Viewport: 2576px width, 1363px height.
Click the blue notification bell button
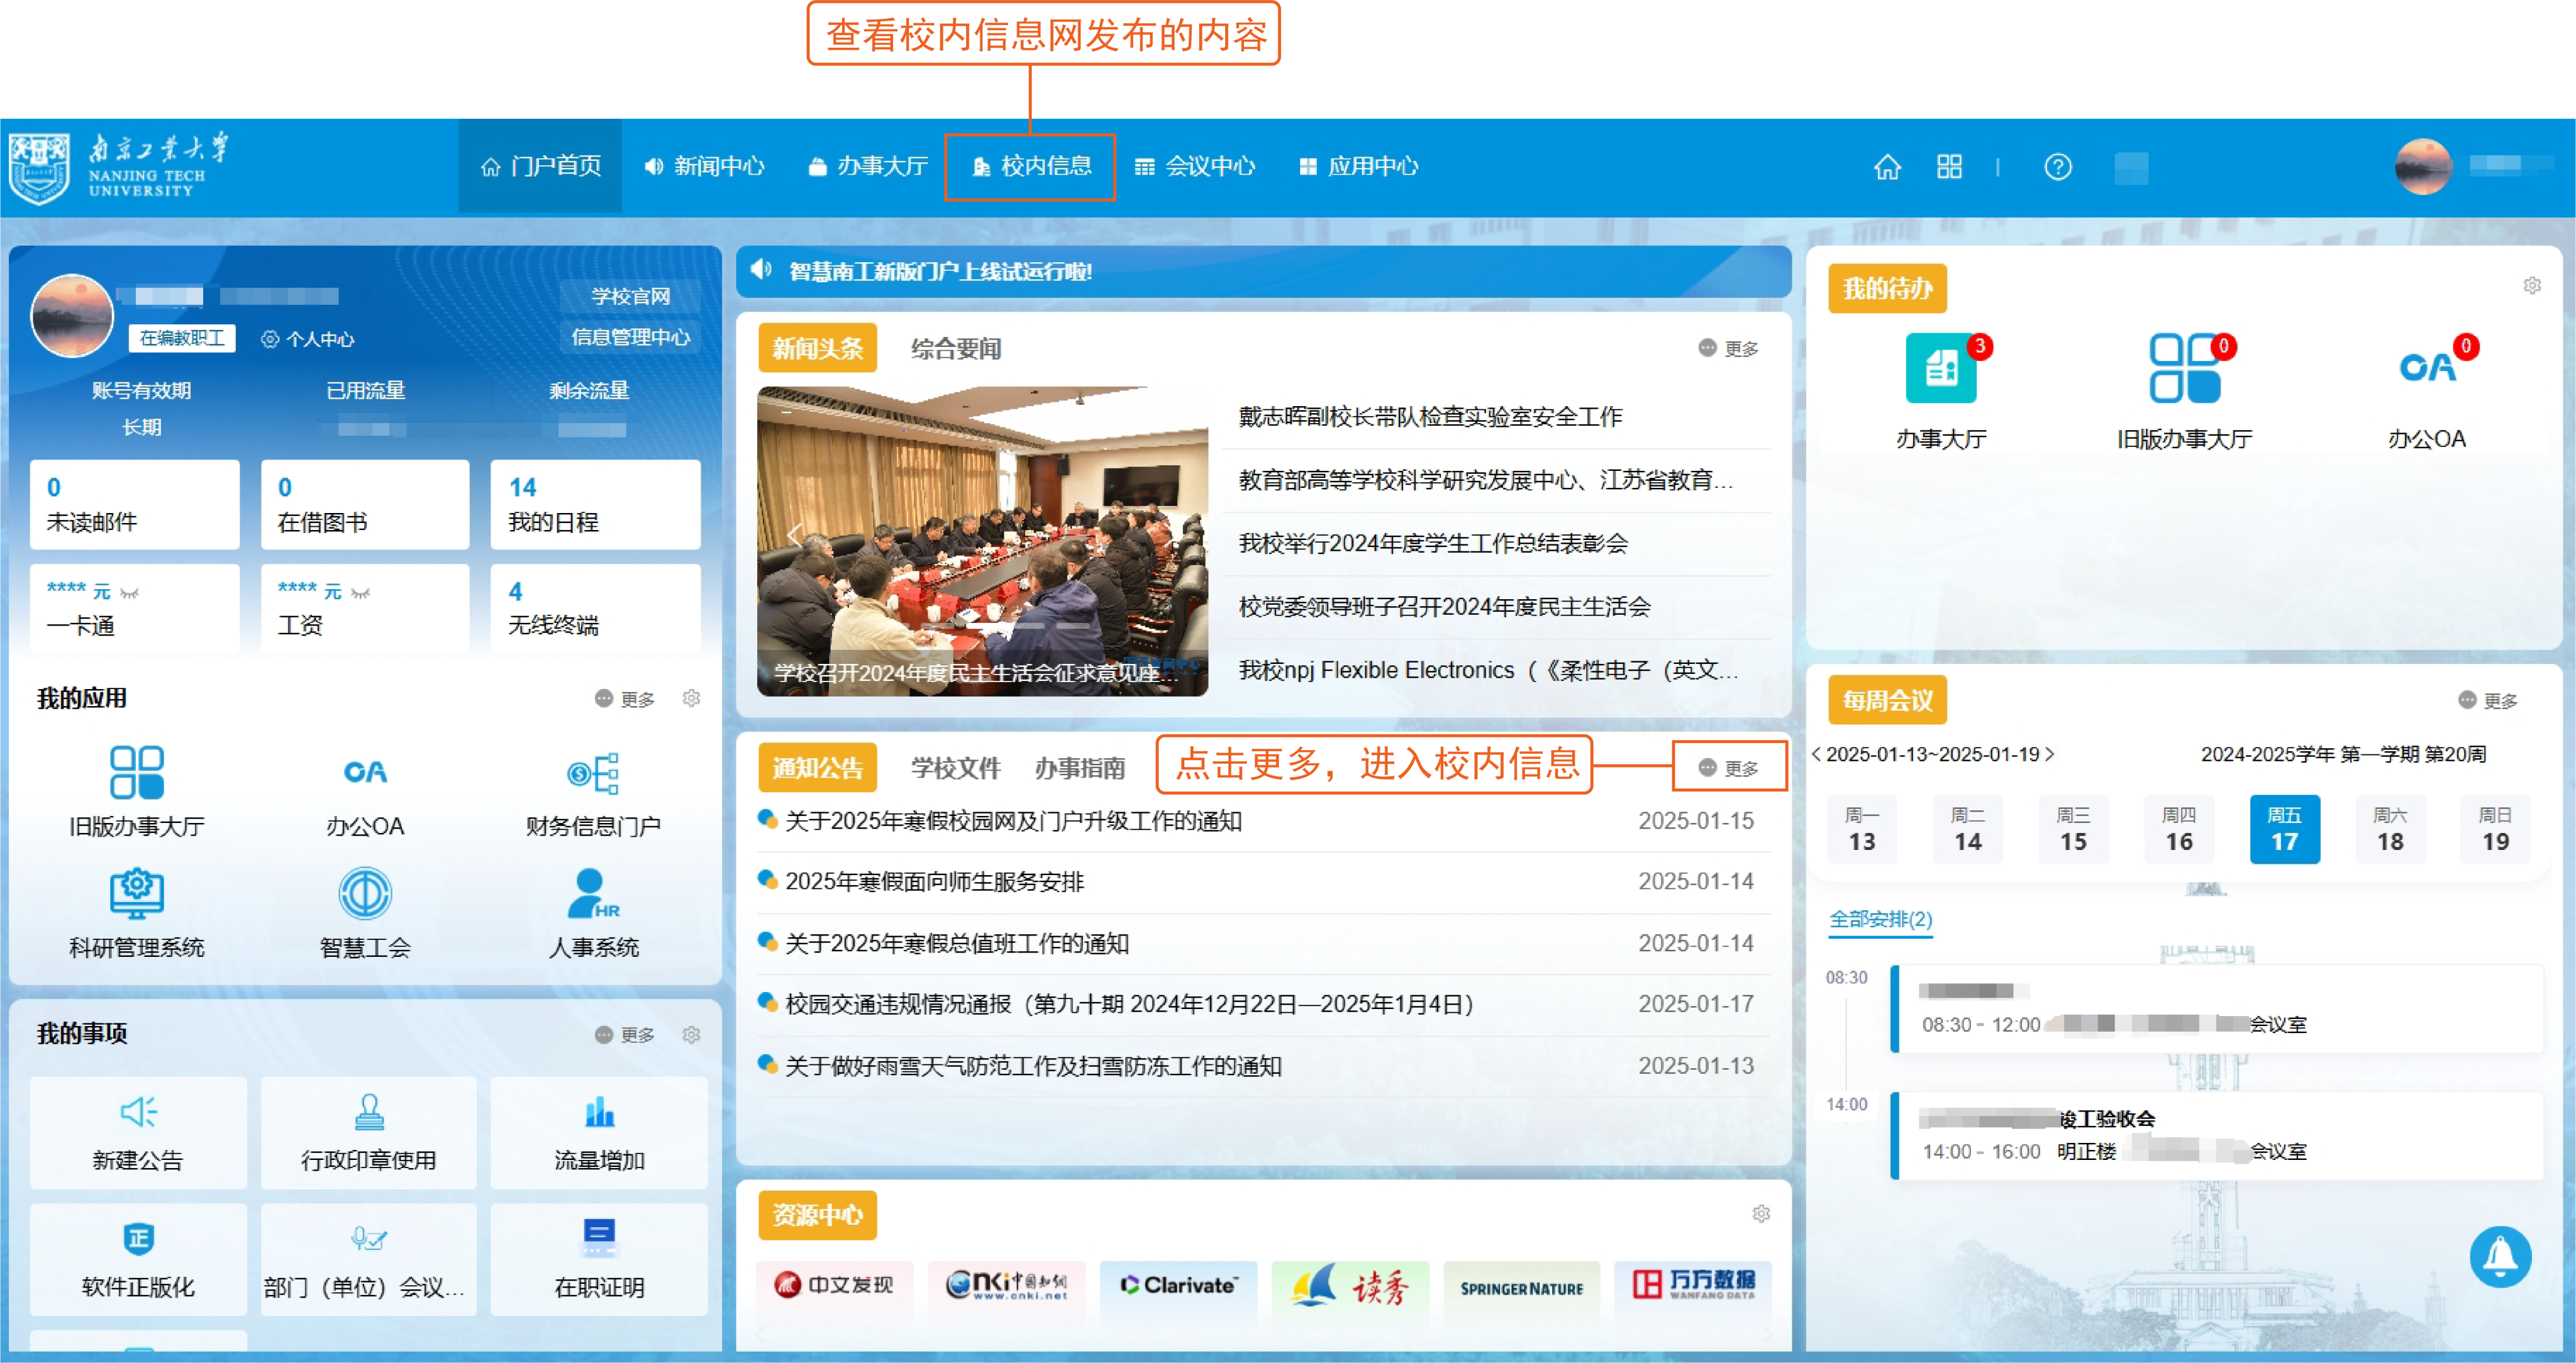point(2500,1256)
